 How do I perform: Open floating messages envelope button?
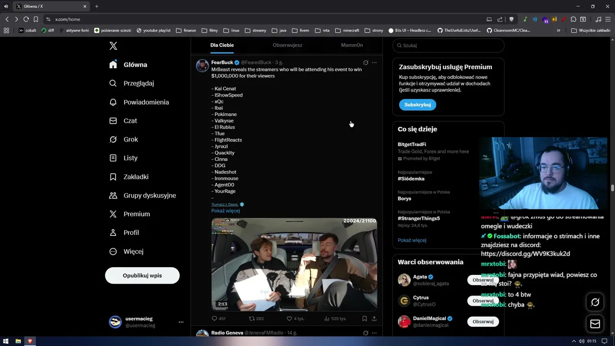tap(595, 324)
